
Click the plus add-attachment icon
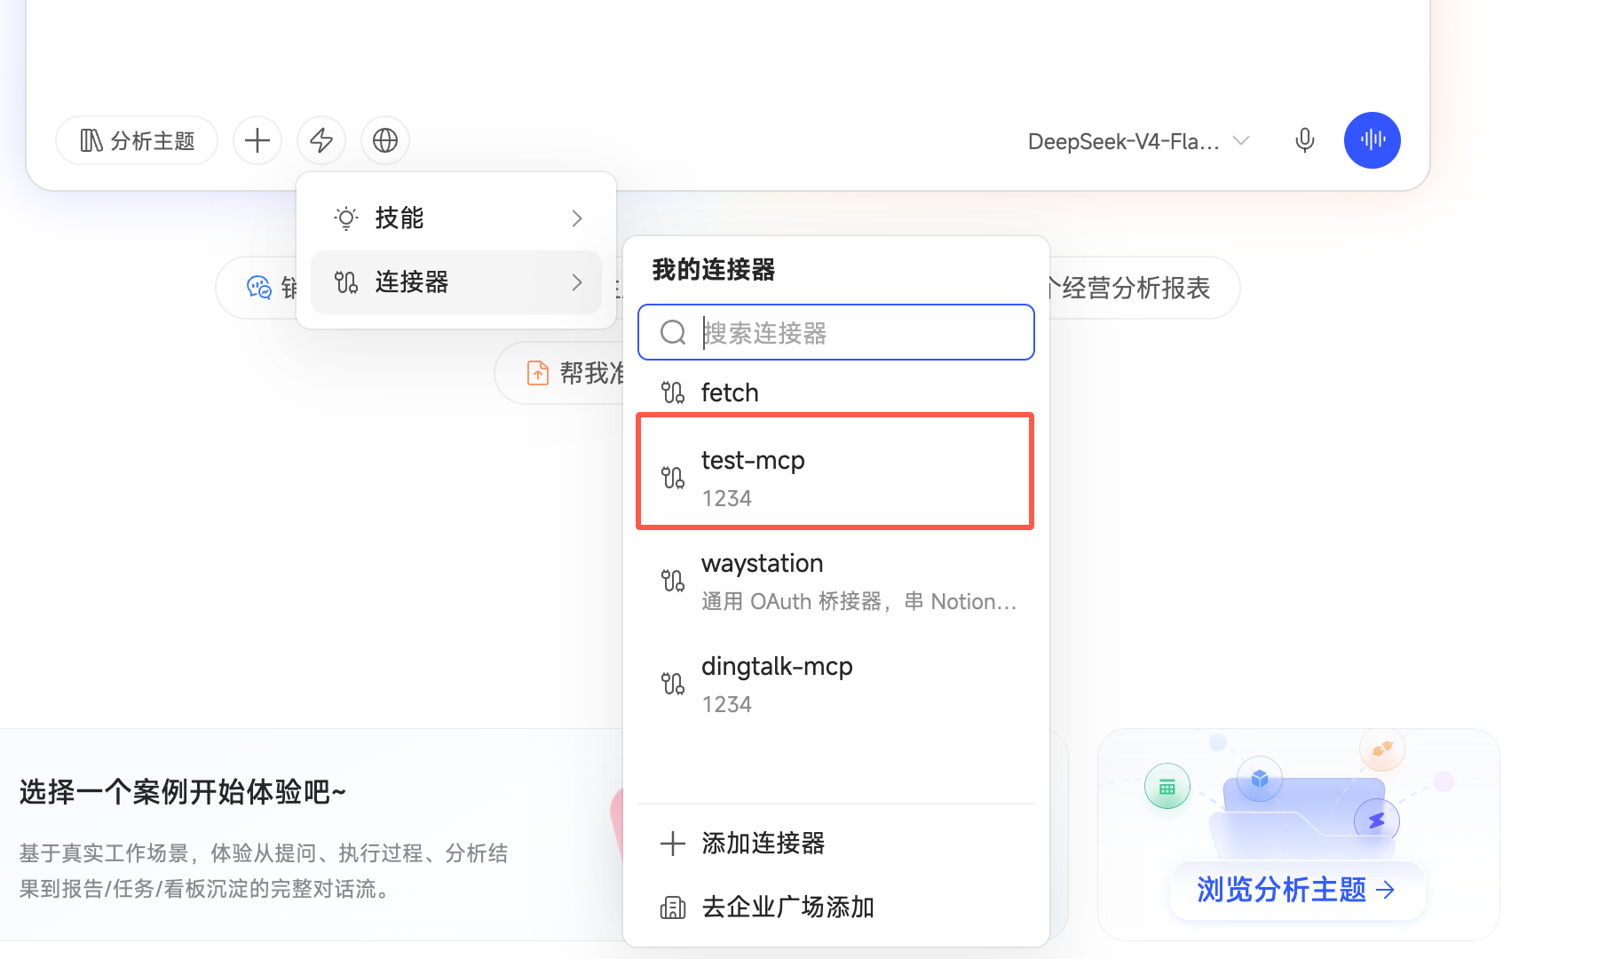[257, 140]
